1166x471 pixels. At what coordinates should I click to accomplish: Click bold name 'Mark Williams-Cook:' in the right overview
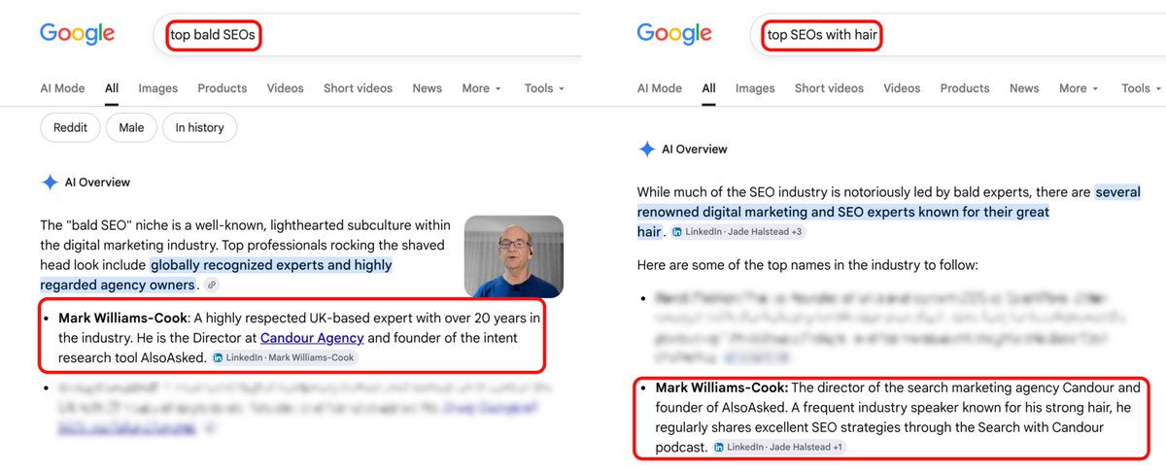coord(724,387)
